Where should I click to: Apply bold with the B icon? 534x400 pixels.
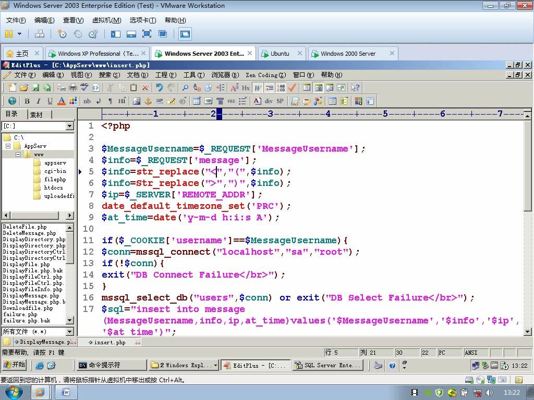(x=27, y=101)
